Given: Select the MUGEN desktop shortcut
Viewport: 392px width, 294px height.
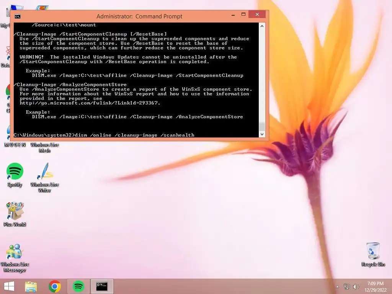Looking at the screenshot, I should pos(15,144).
